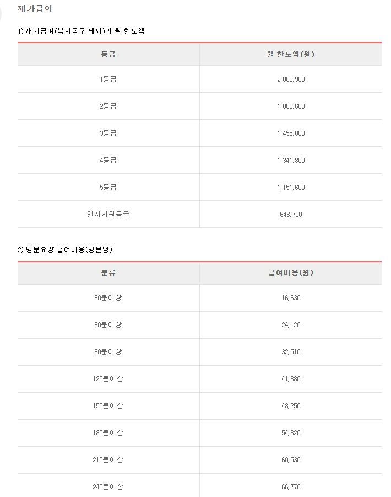Click the 24,120 cost cell
This screenshot has width=391, height=497.
click(x=291, y=325)
